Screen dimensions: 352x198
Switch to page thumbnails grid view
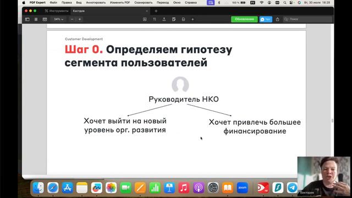click(36, 19)
